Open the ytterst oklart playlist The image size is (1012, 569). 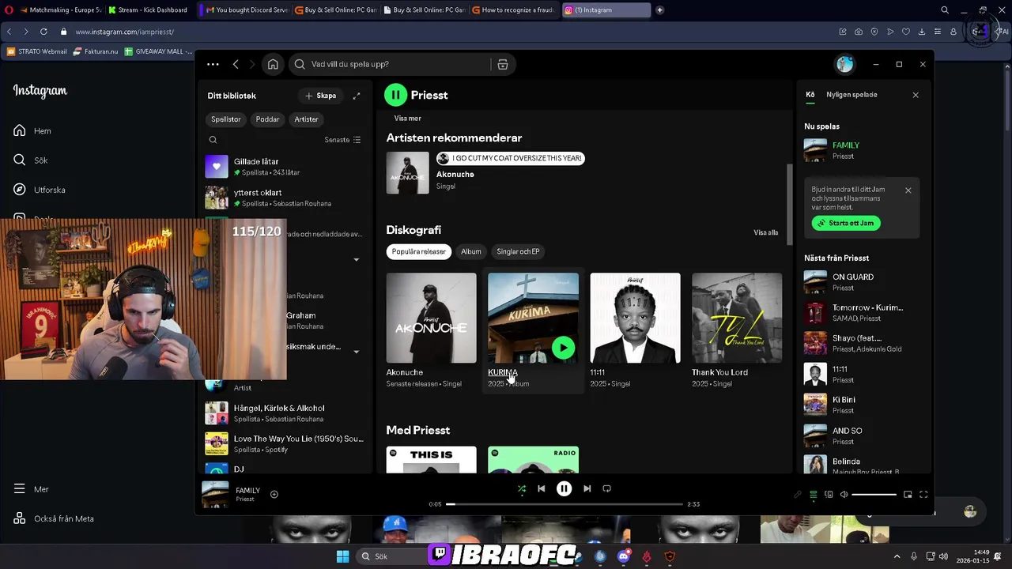285,198
